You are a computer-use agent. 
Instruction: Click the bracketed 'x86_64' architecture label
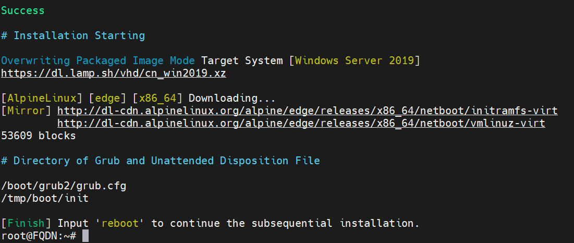pyautogui.click(x=157, y=98)
